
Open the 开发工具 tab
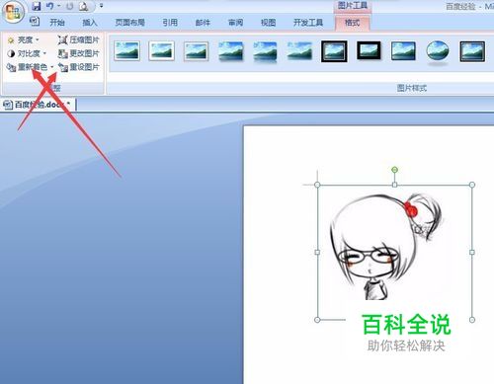click(308, 23)
